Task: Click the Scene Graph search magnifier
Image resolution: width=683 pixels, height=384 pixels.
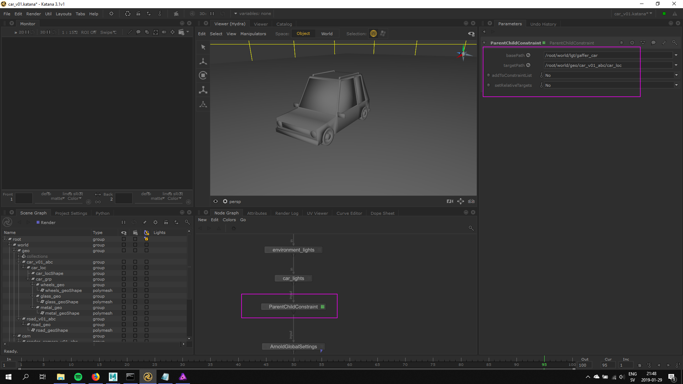Action: pos(187,222)
